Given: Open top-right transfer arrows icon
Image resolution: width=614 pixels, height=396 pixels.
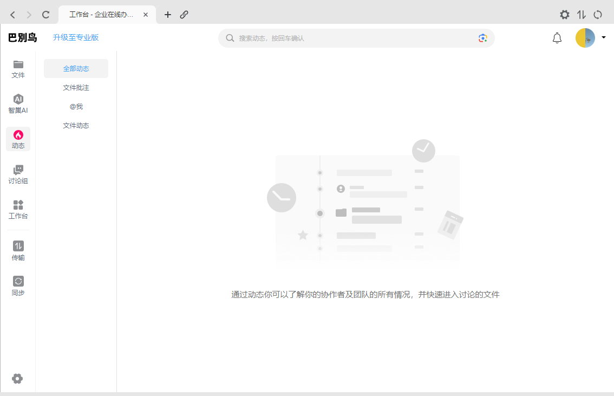Looking at the screenshot, I should (x=581, y=15).
